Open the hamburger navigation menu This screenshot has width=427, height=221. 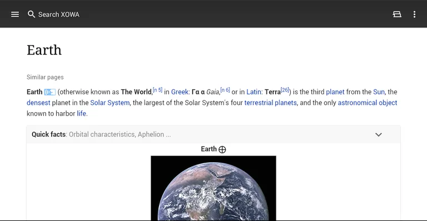coord(15,14)
